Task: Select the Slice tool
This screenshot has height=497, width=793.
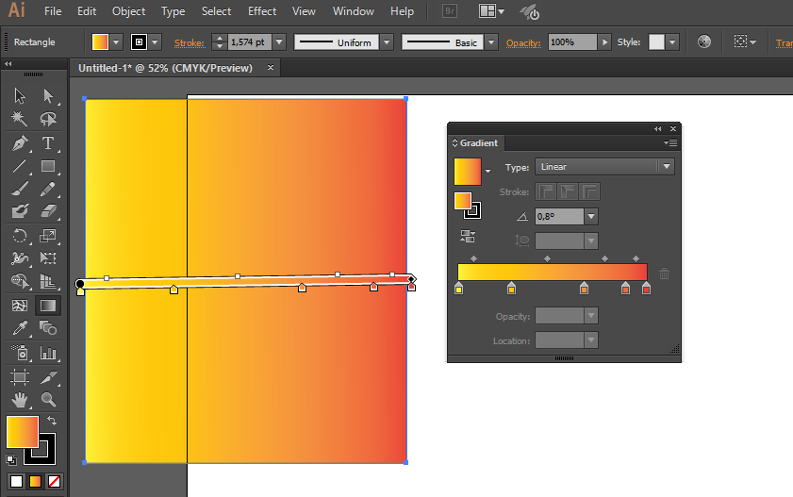Action: click(48, 377)
